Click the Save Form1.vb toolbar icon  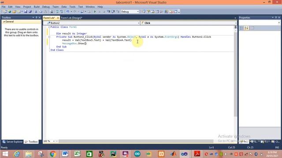click(26, 12)
